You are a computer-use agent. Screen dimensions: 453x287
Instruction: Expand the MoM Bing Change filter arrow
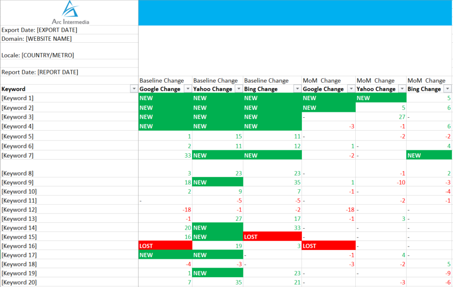tap(448, 89)
